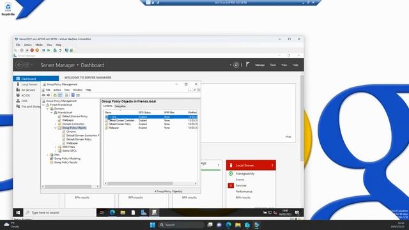Screen dimensions: 409x230
Task: Click Hide link in welcome tile
Action: click(288, 137)
